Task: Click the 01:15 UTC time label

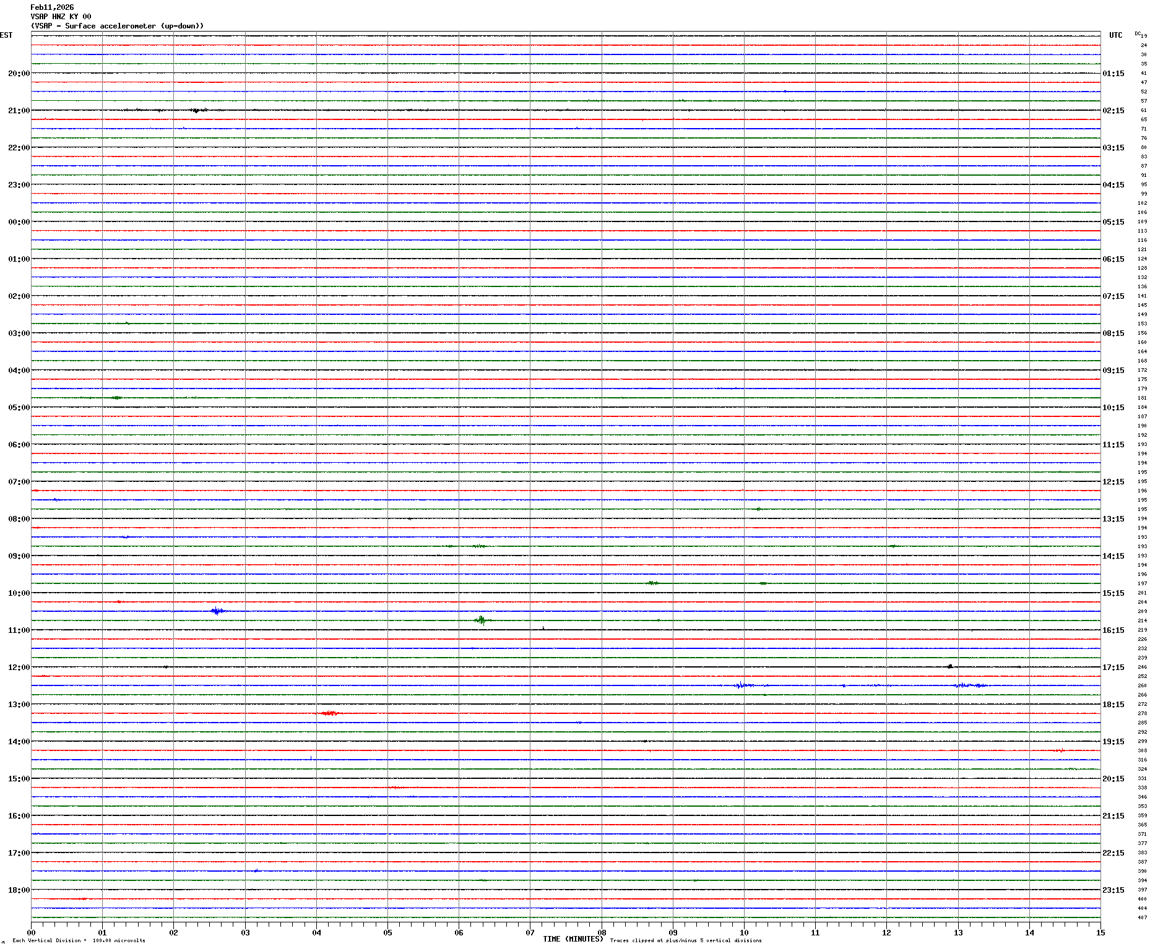Action: click(x=1113, y=74)
